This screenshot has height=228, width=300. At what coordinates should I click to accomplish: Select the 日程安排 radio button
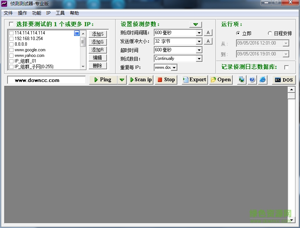[270, 33]
